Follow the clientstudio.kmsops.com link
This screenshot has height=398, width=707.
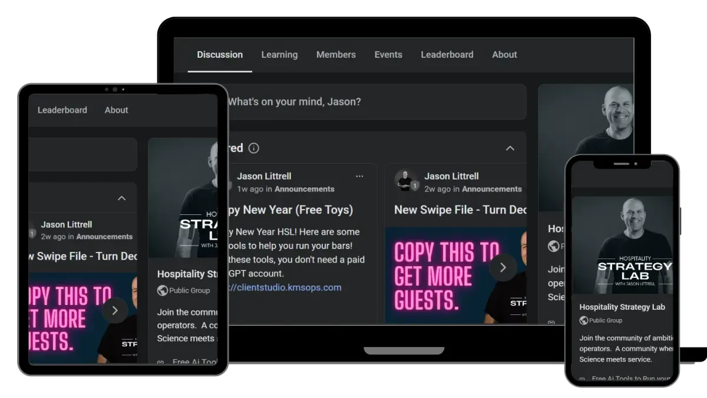(x=285, y=287)
